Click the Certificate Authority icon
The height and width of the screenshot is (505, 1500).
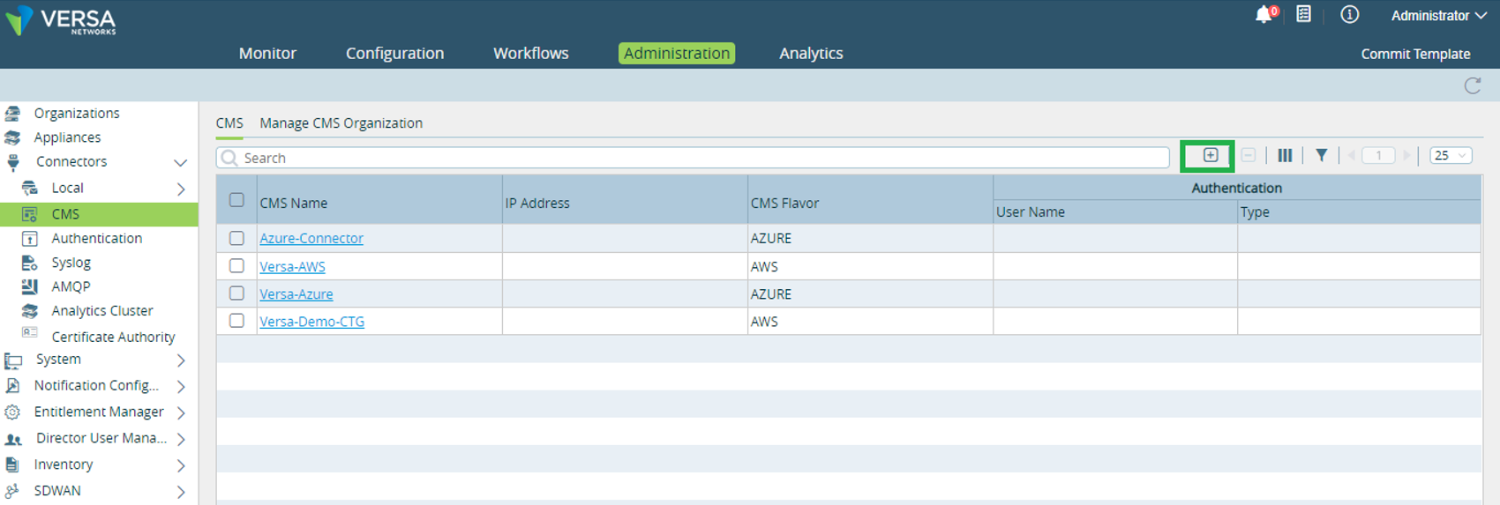pos(29,333)
